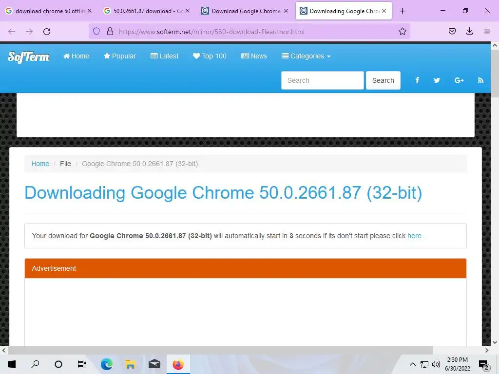The width and height of the screenshot is (499, 374).
Task: Open the Save to Pocket icon
Action: pyautogui.click(x=452, y=31)
